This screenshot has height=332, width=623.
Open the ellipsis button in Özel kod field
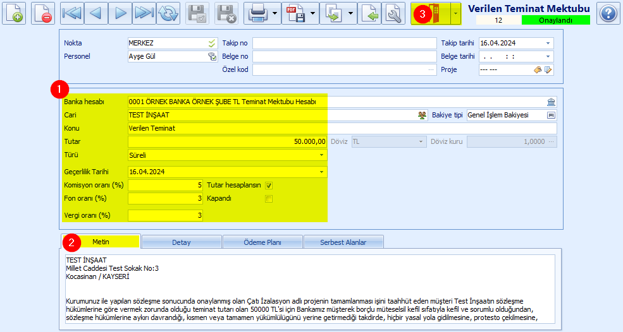[x=431, y=70]
